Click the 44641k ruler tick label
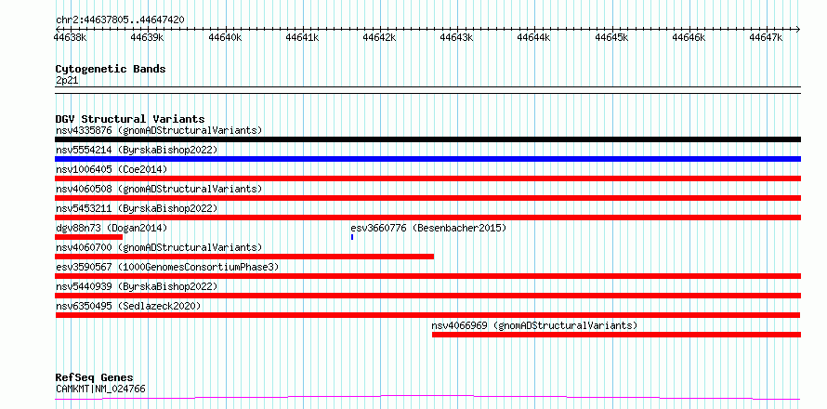827x409 pixels. click(302, 37)
